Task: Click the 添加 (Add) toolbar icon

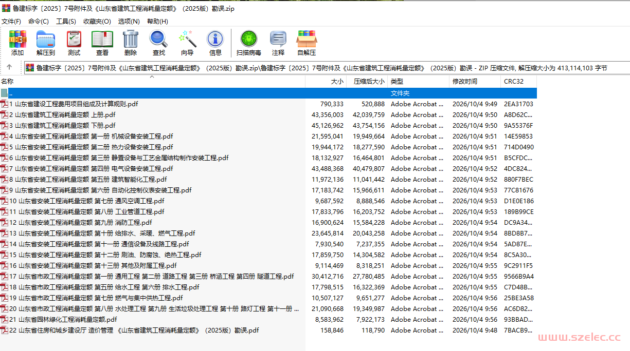Action: (x=17, y=43)
